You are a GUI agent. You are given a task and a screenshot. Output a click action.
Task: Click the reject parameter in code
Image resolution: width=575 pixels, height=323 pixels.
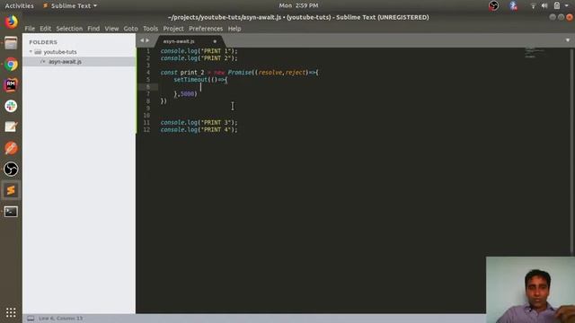296,73
